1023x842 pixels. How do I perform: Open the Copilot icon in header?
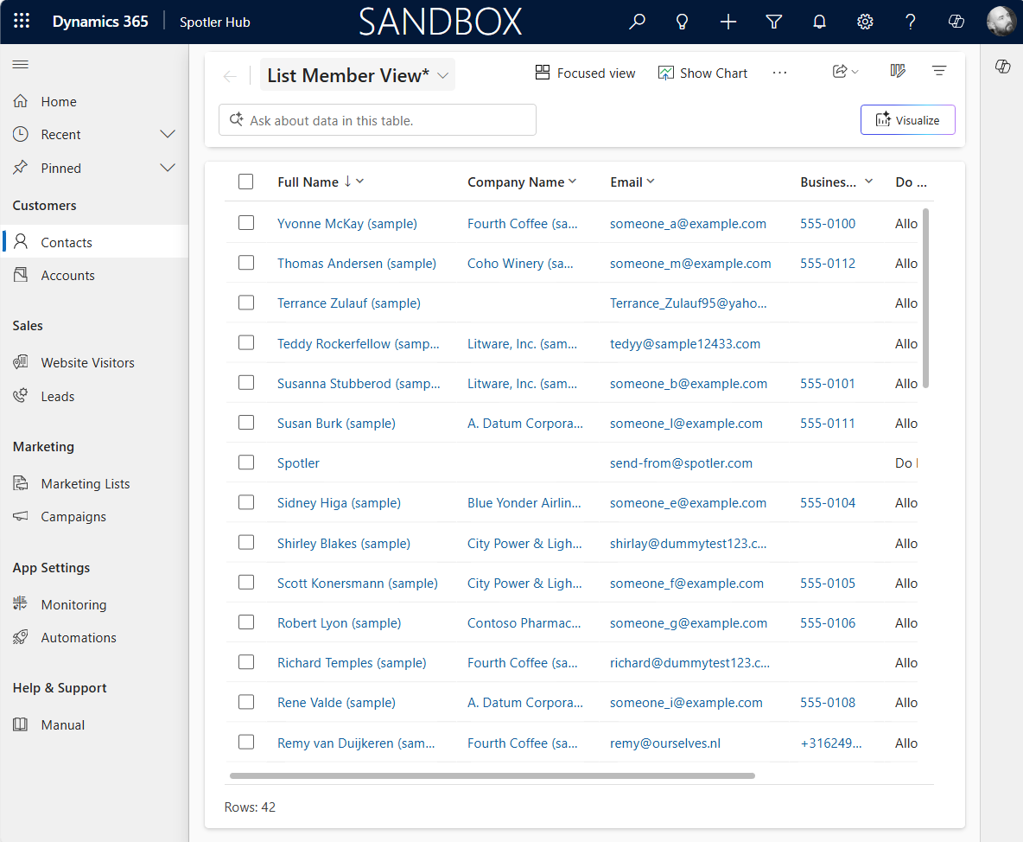coord(956,22)
